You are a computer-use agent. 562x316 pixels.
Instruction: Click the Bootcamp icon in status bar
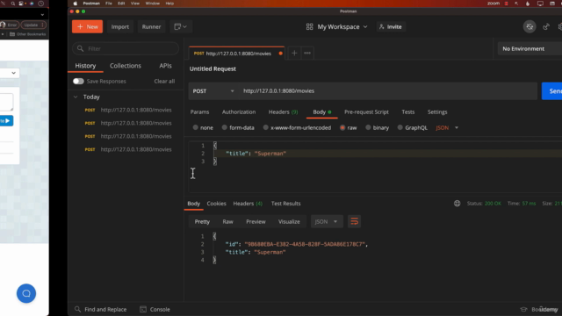[523, 309]
